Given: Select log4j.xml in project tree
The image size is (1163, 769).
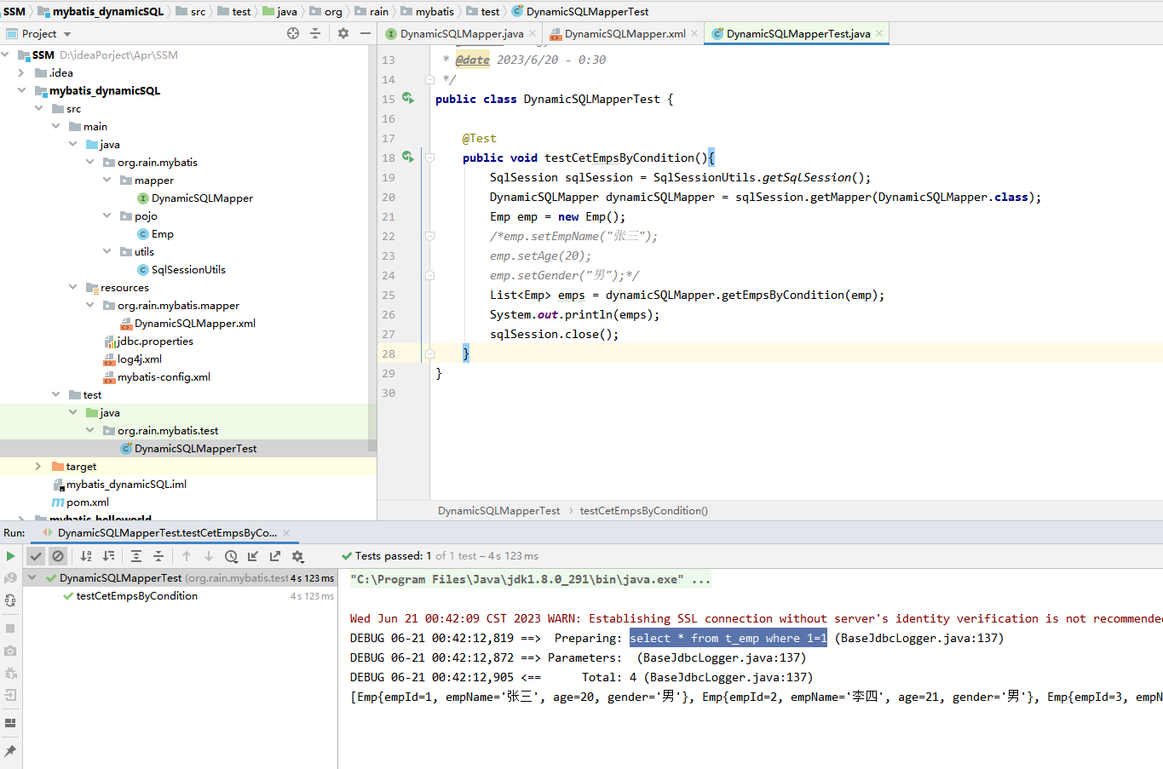Looking at the screenshot, I should click(139, 359).
